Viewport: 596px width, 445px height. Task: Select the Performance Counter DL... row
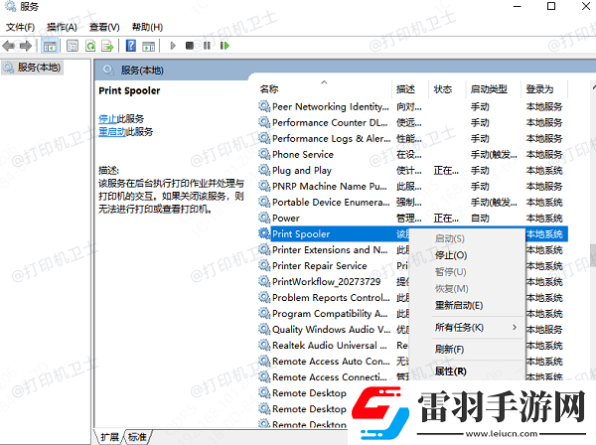[x=412, y=122]
